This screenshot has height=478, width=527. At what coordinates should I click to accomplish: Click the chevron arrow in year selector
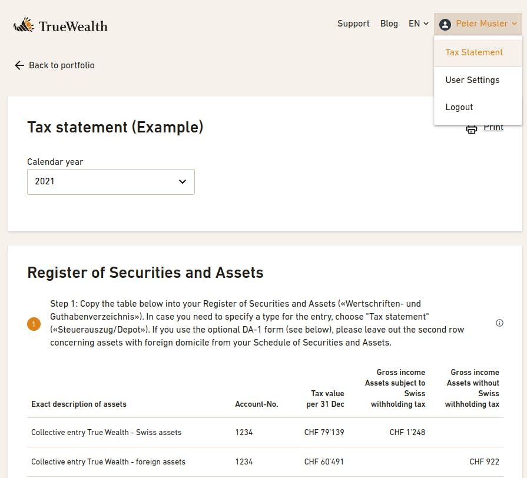(183, 182)
